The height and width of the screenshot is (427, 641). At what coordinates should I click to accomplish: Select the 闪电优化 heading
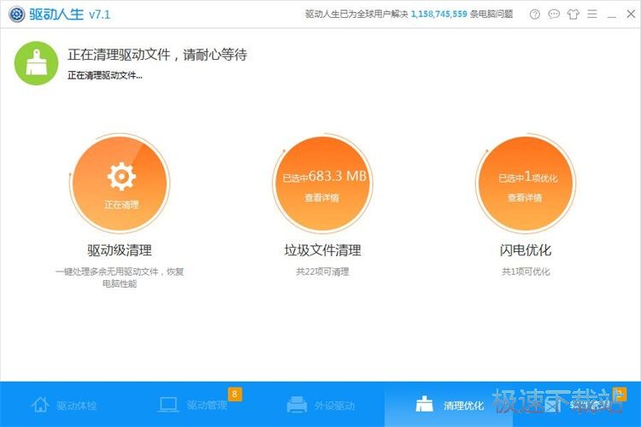click(526, 250)
